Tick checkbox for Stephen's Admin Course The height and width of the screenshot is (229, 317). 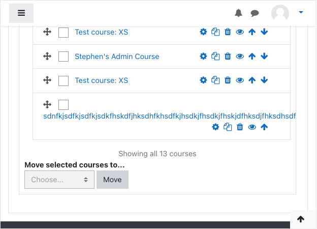64,56
